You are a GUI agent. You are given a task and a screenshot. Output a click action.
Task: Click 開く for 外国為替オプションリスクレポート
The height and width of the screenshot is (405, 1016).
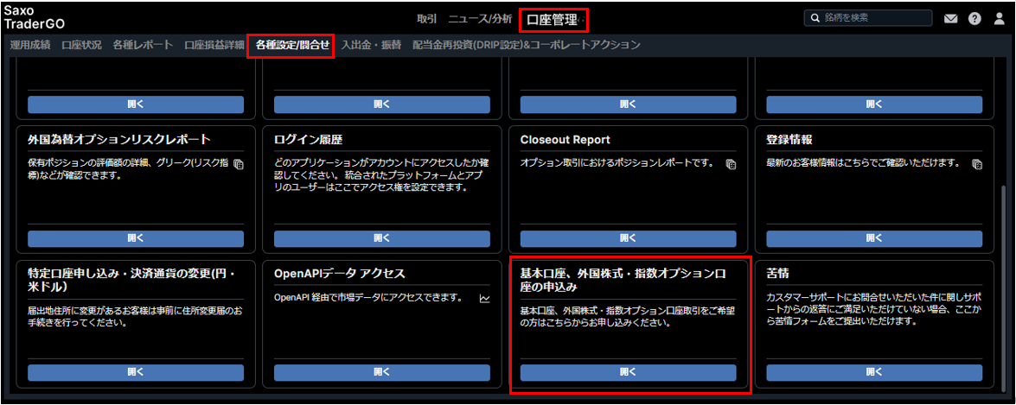[x=136, y=238]
